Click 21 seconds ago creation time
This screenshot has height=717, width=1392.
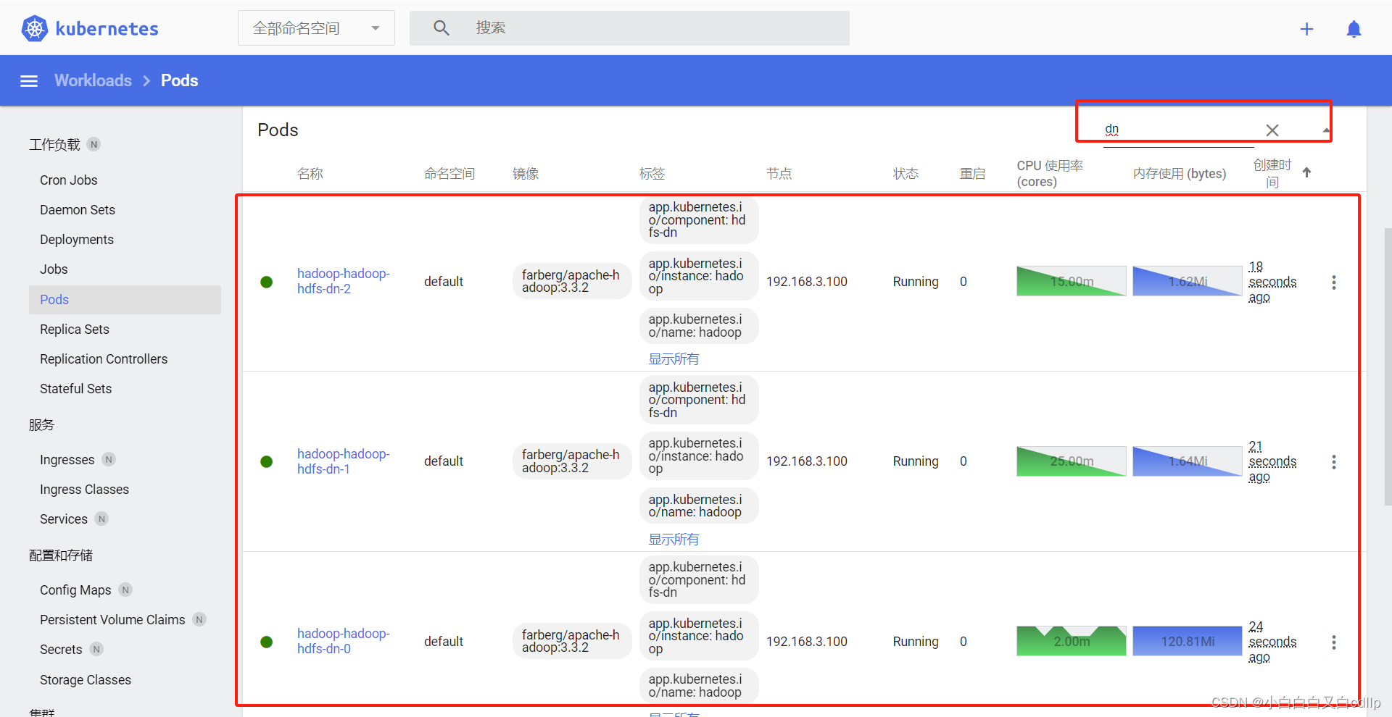pyautogui.click(x=1272, y=461)
